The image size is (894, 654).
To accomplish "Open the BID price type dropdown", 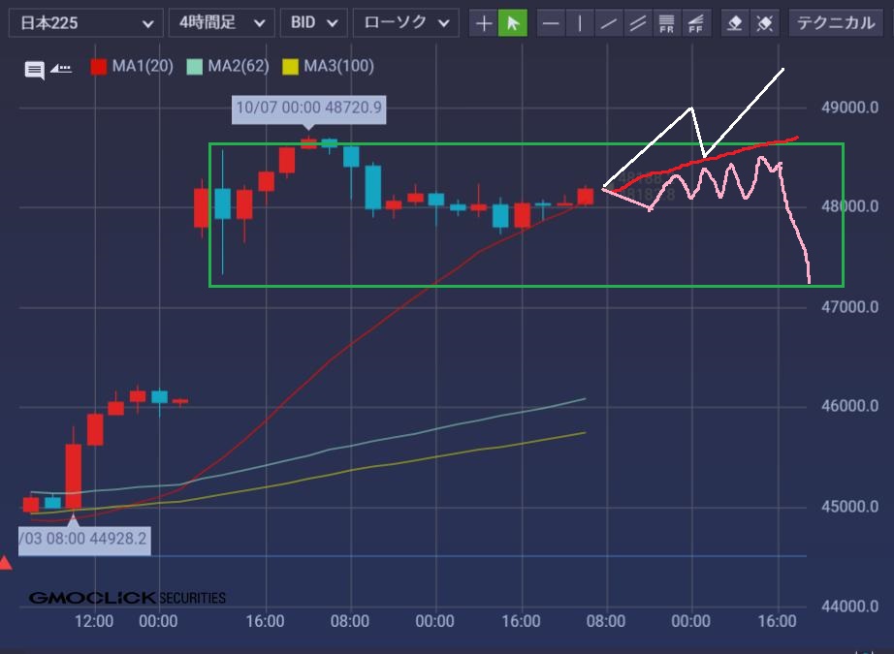I will 313,22.
